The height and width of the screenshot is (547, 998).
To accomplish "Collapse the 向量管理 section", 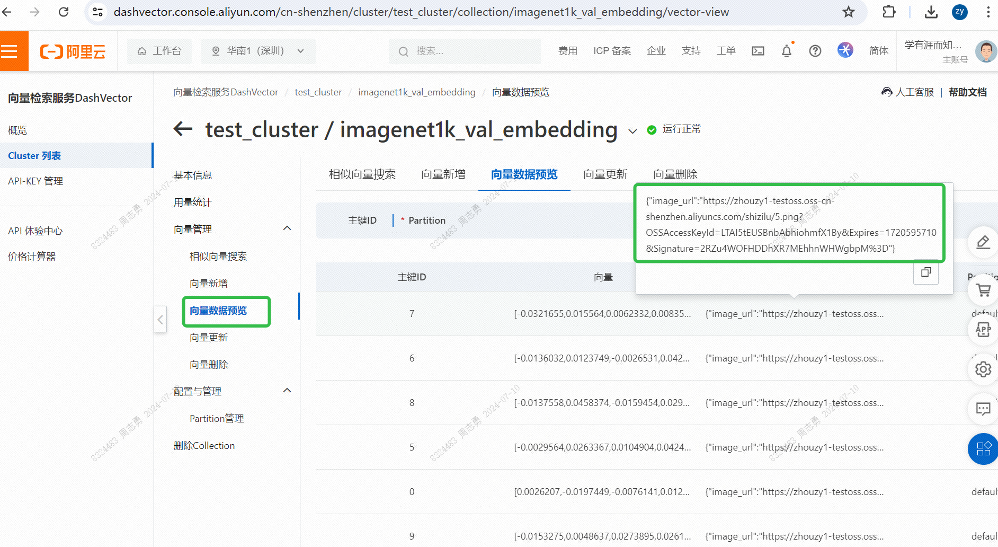I will tap(287, 228).
